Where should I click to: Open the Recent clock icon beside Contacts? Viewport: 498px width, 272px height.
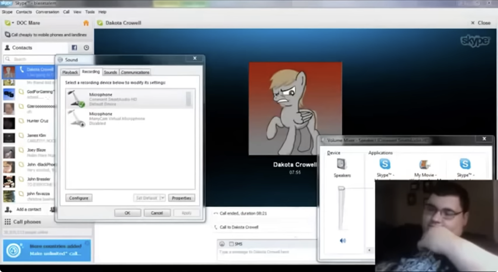tap(86, 48)
